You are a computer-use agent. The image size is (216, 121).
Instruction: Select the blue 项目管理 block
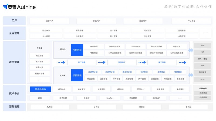pos(77,75)
